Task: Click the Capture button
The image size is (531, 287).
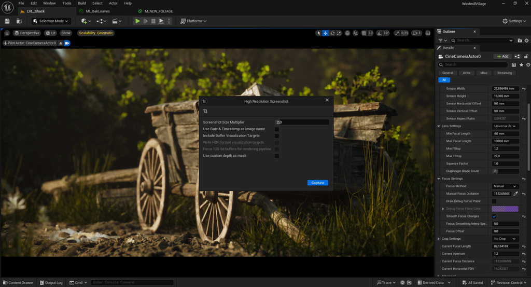Action: (318, 183)
